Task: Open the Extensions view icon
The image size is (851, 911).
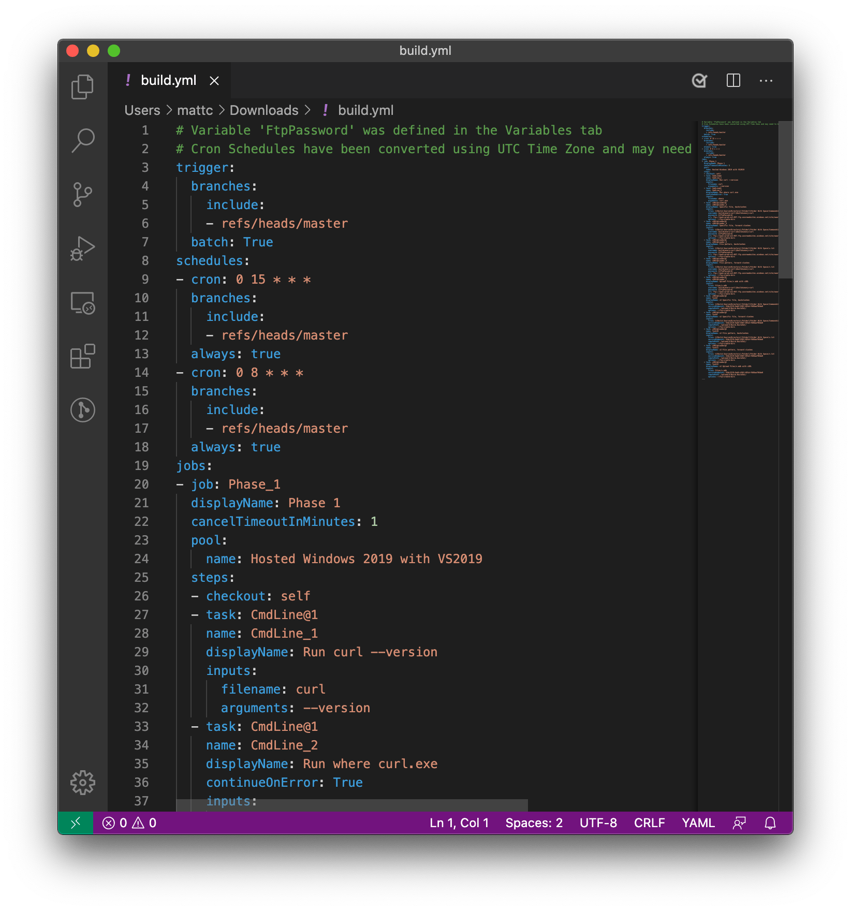Action: coord(82,356)
